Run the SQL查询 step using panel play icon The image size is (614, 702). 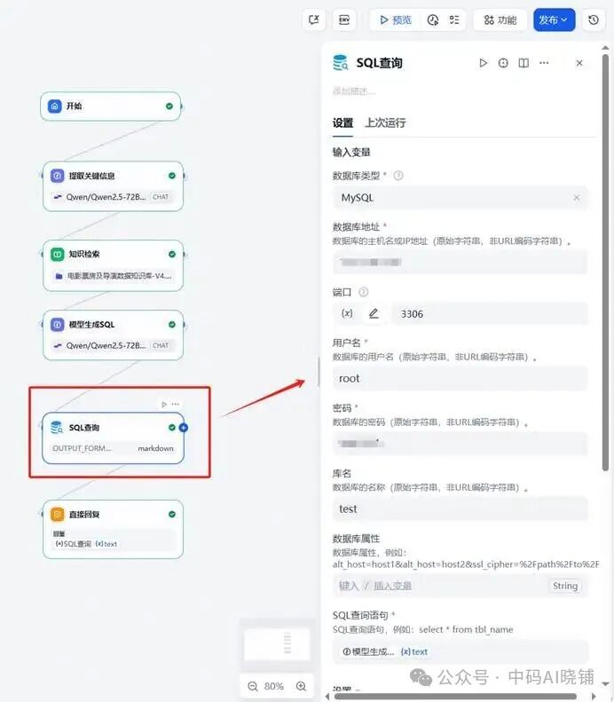coord(483,63)
